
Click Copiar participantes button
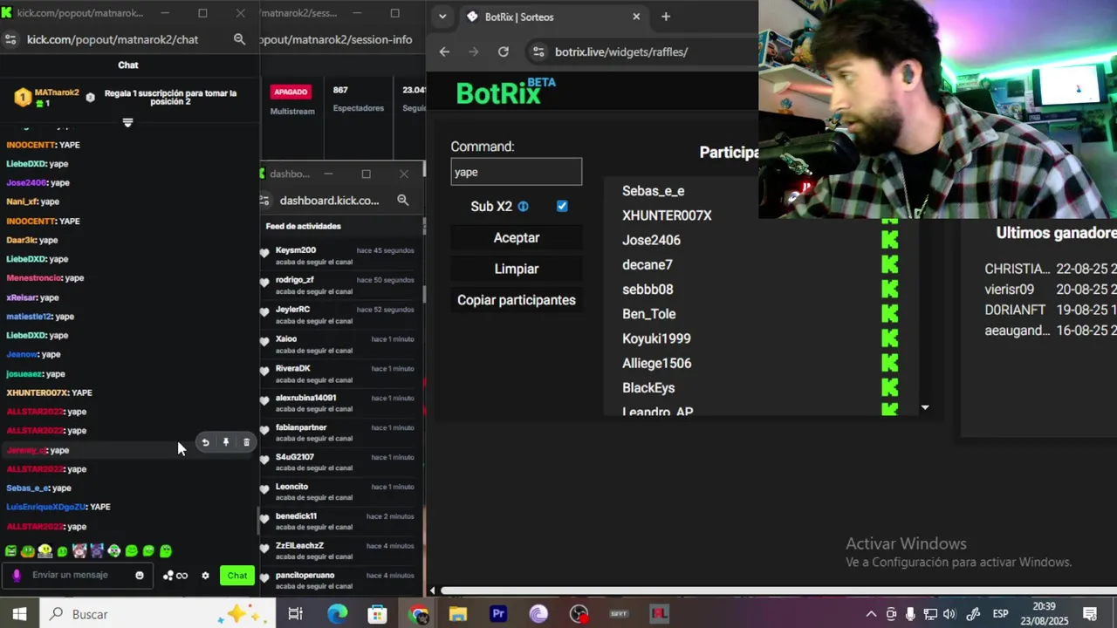coord(517,300)
